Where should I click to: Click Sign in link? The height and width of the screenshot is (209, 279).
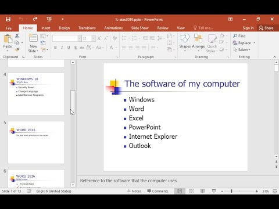248,28
